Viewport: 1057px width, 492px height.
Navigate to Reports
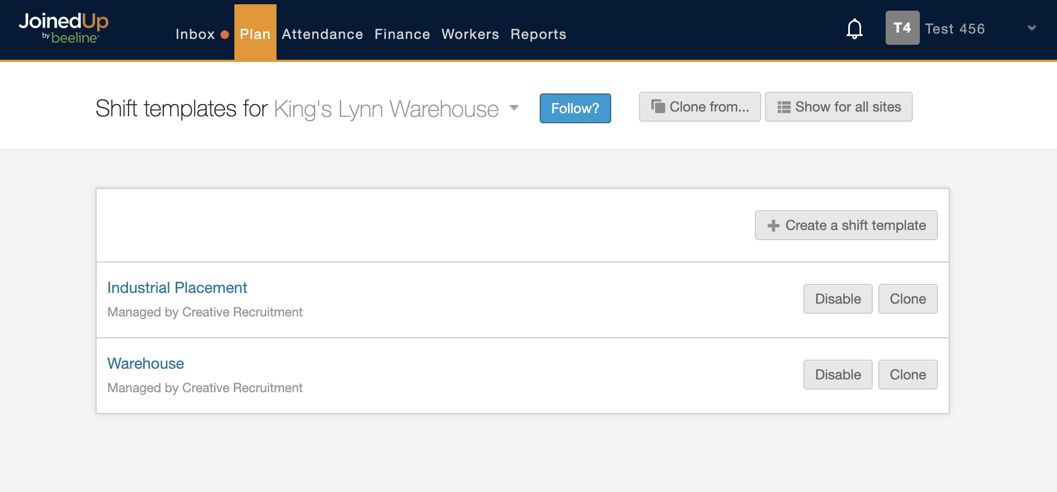538,34
